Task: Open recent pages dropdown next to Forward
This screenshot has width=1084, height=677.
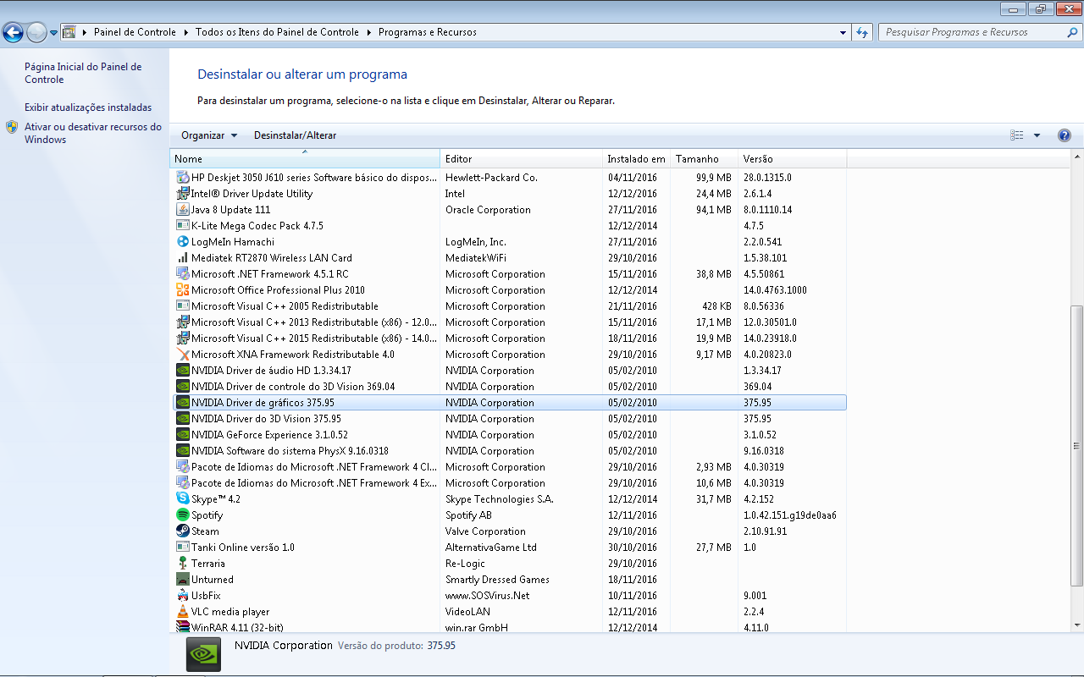Action: coord(54,33)
